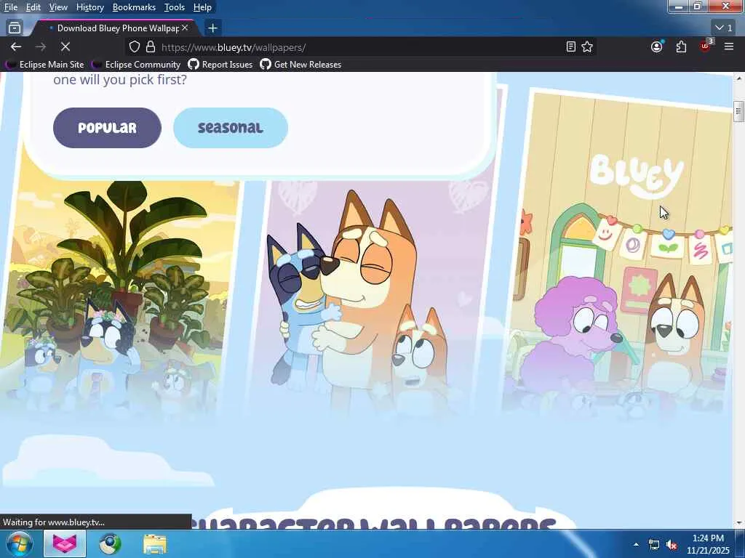This screenshot has height=558, width=745.
Task: Select the Popular wallpapers button
Action: (x=107, y=128)
